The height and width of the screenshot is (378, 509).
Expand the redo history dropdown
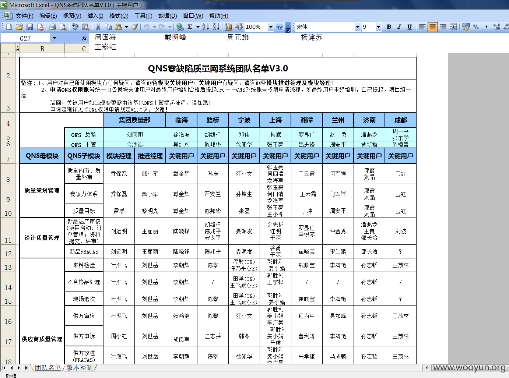click(170, 27)
